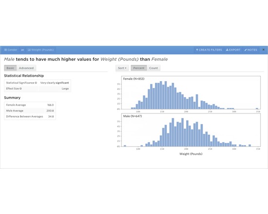Open CREATE FILTERS

click(x=209, y=50)
